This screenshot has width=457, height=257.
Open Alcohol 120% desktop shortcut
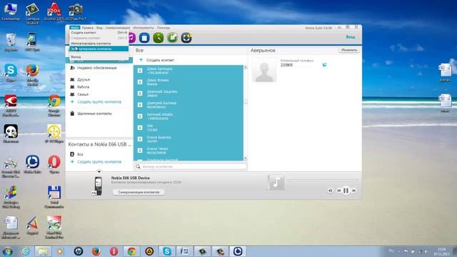pyautogui.click(x=54, y=11)
